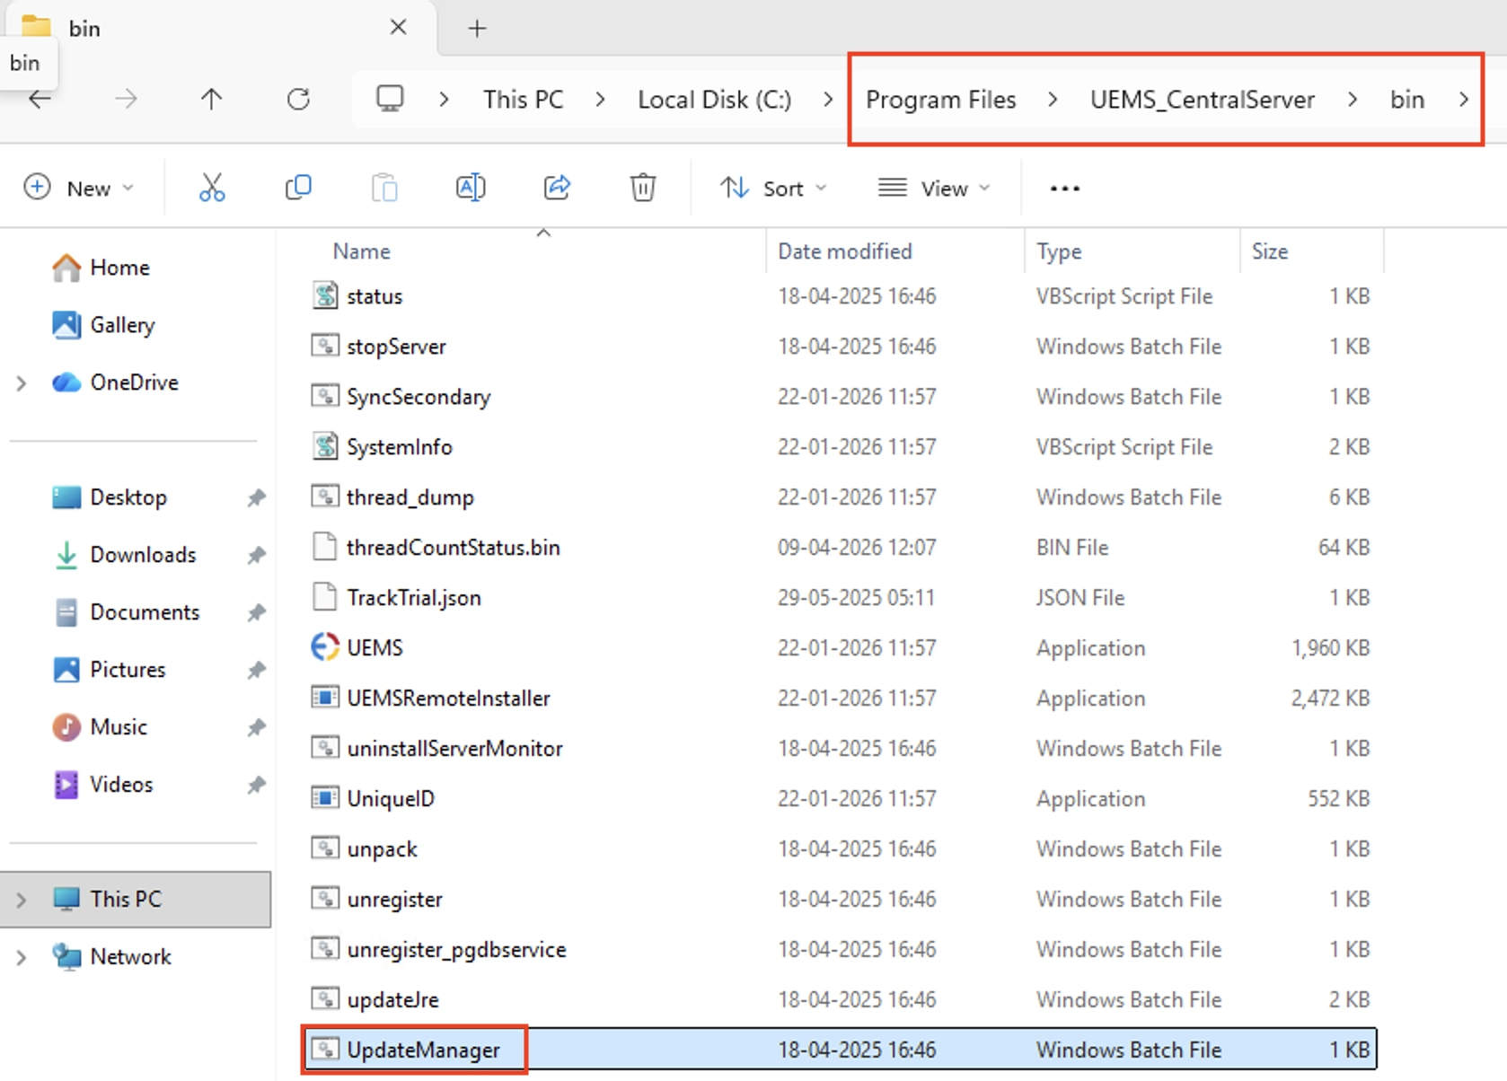Click UEMS_CentralServer breadcrumb

tap(1203, 100)
